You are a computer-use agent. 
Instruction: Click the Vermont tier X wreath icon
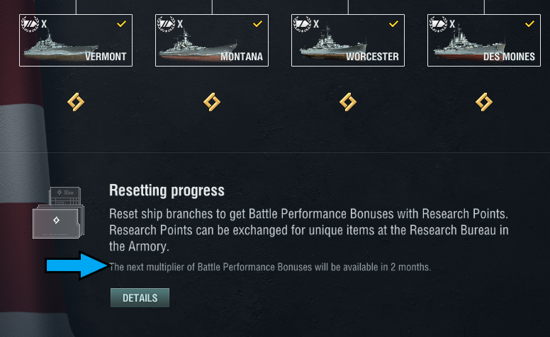coord(30,24)
